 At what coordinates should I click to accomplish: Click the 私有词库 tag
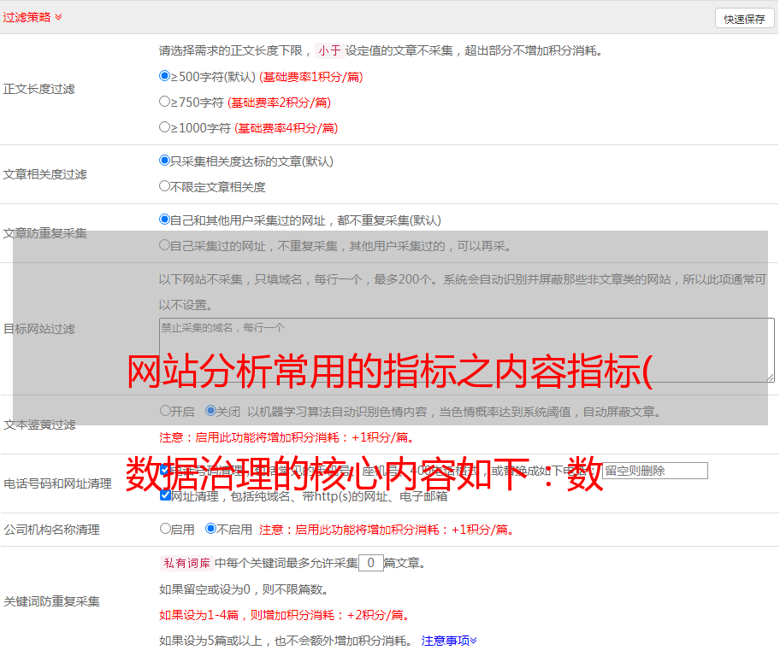[187, 563]
